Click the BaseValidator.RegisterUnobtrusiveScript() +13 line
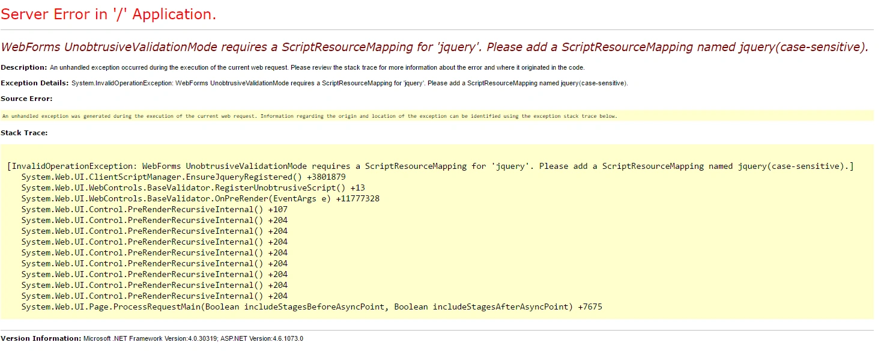The width and height of the screenshot is (890, 351). (193, 188)
